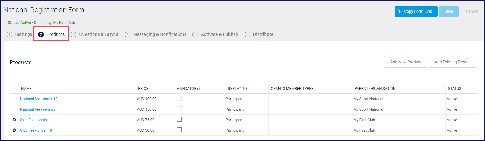Save the registration form
The height and width of the screenshot is (141, 485).
pos(448,11)
